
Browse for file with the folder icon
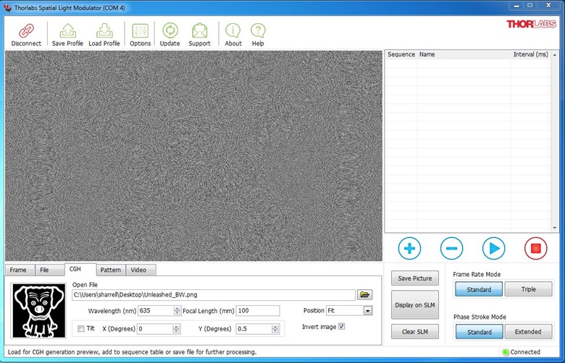point(364,294)
